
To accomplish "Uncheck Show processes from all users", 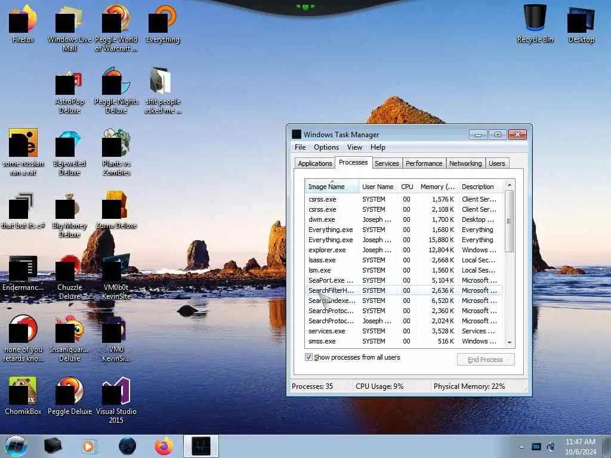I will (x=308, y=357).
